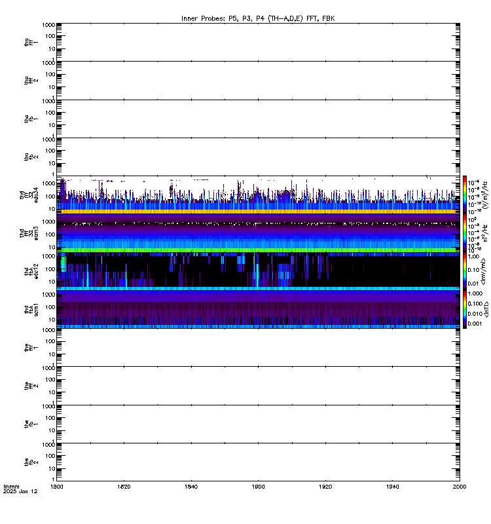Image resolution: width=491 pixels, height=524 pixels.
Task: Click the '1820' time axis label
Action: pos(124,487)
